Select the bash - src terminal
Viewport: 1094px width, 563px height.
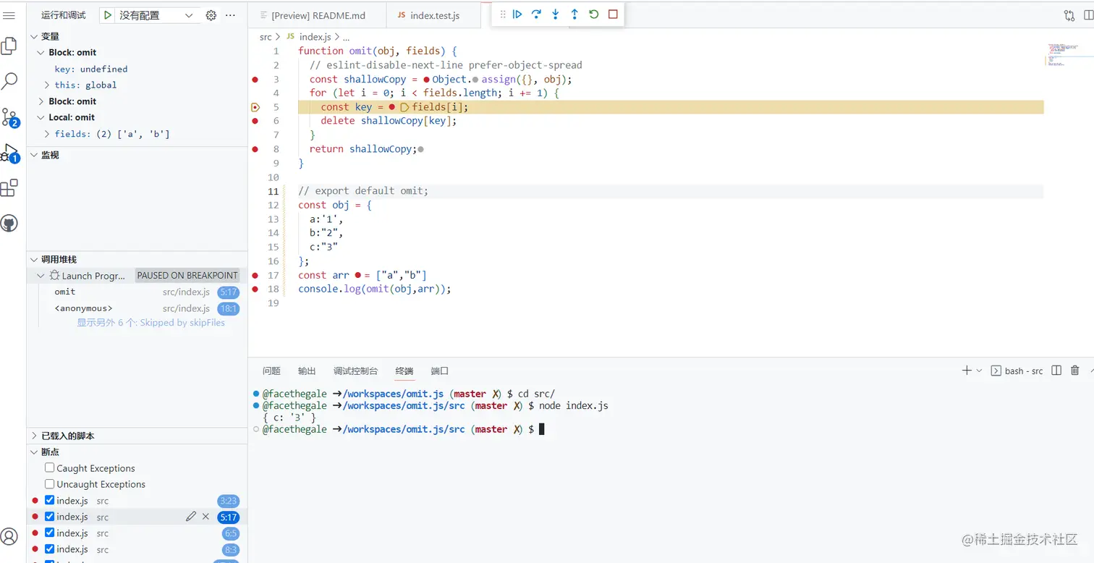coord(1017,371)
